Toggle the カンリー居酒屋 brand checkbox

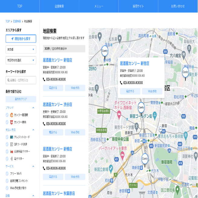(7, 115)
